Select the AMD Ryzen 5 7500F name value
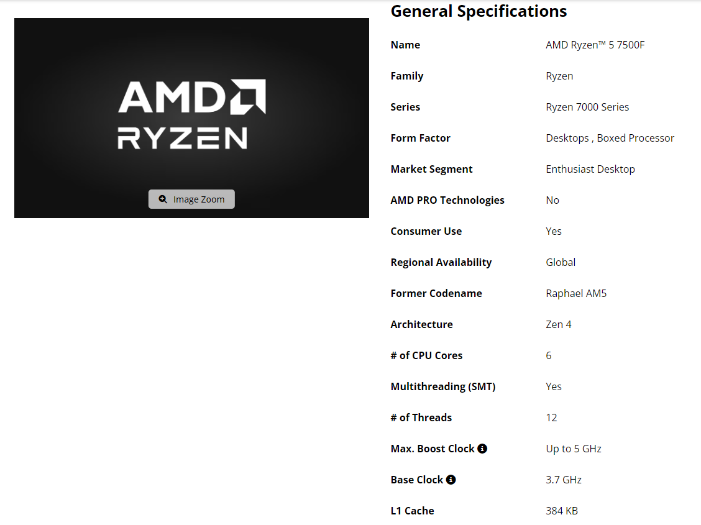Viewport: 701px width, 525px height. [595, 45]
